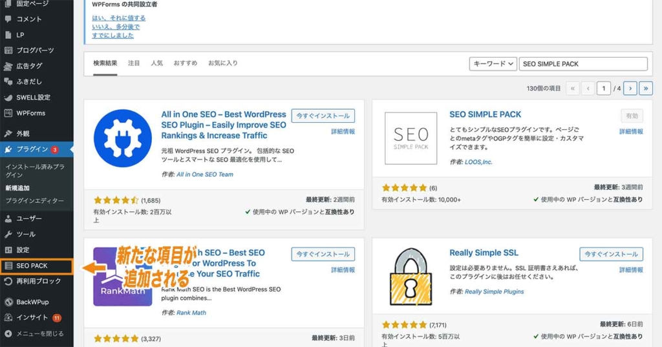Click the Really Simple SSL title link
Screen dimensions: 662x347
484,253
